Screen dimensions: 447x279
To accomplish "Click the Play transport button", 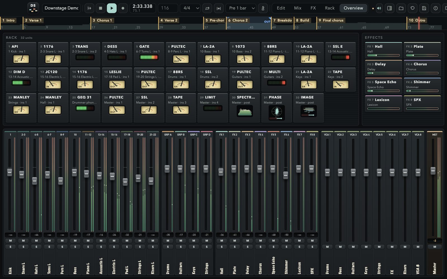I will coord(111,8).
